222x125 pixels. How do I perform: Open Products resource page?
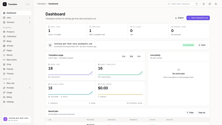(x=17, y=32)
